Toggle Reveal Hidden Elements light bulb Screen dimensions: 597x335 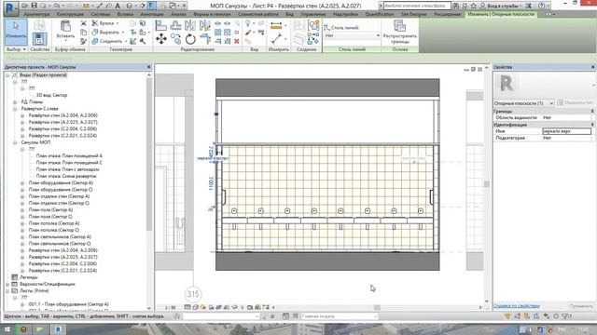tap(243, 307)
